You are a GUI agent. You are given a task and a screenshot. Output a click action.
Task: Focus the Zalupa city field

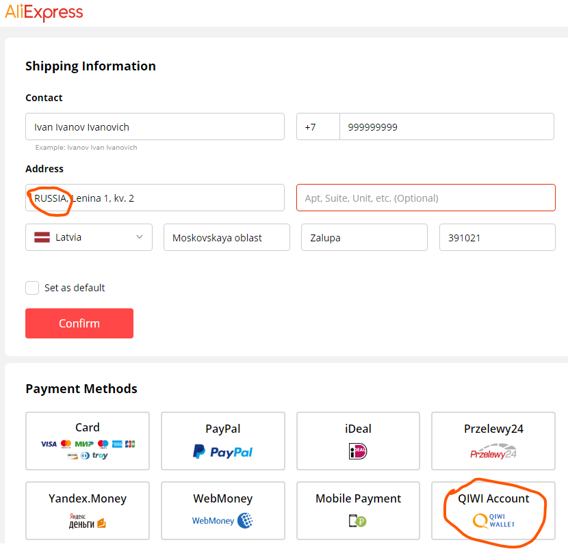coord(364,237)
